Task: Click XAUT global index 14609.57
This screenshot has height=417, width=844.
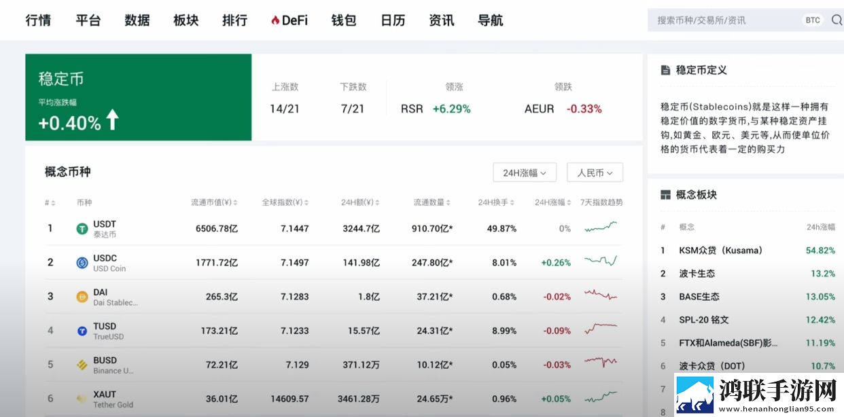Action: (289, 399)
